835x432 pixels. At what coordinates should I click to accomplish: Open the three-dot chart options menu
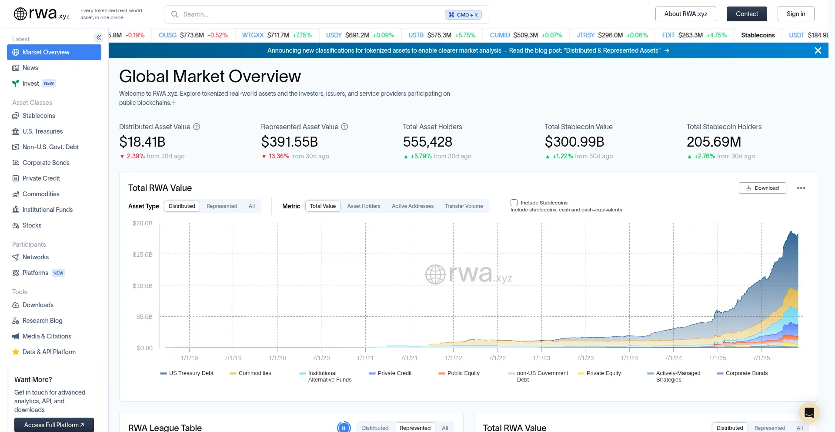pyautogui.click(x=801, y=188)
